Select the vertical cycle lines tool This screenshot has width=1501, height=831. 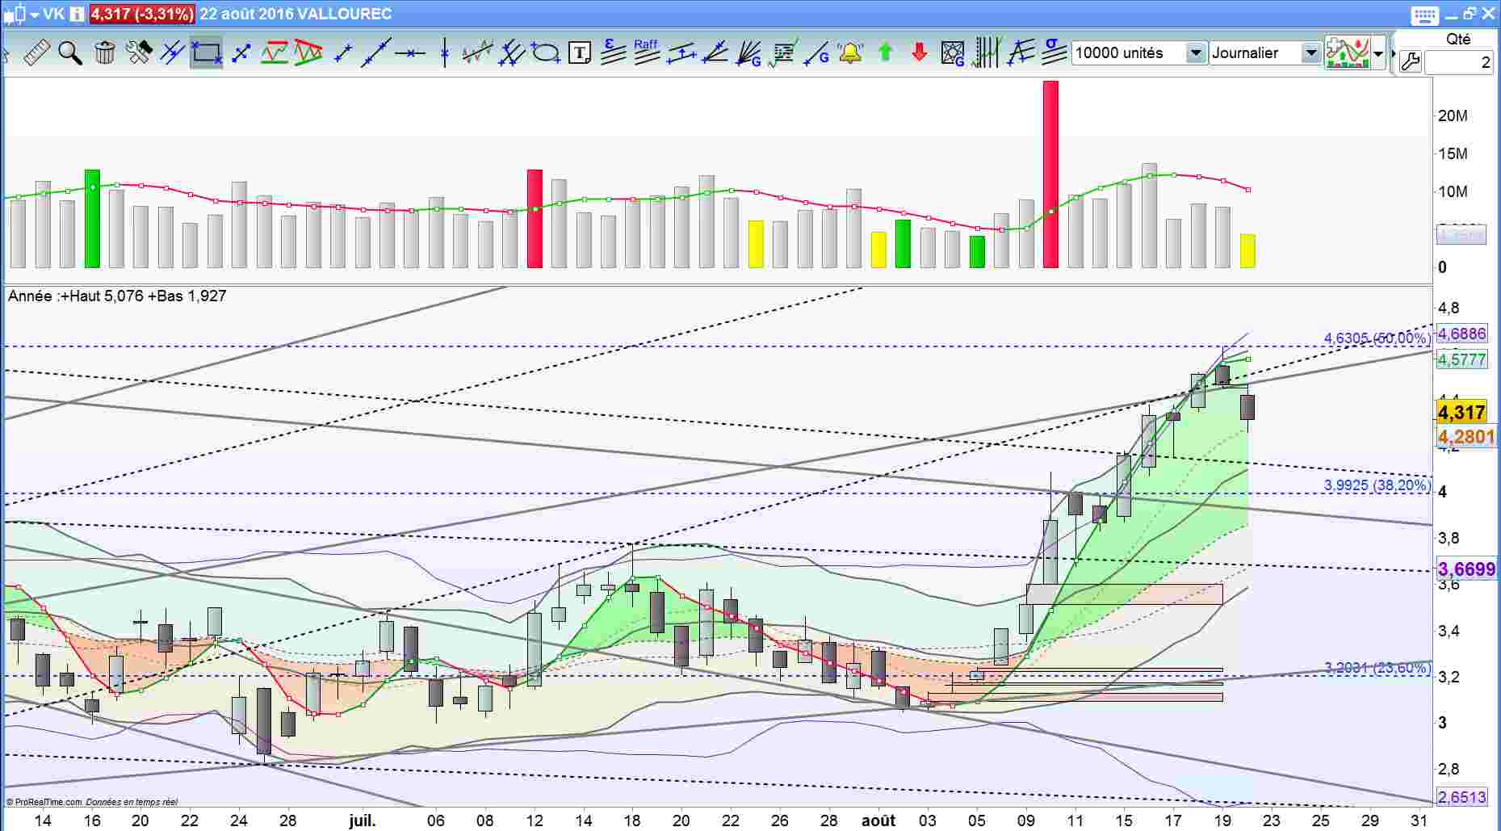(987, 53)
